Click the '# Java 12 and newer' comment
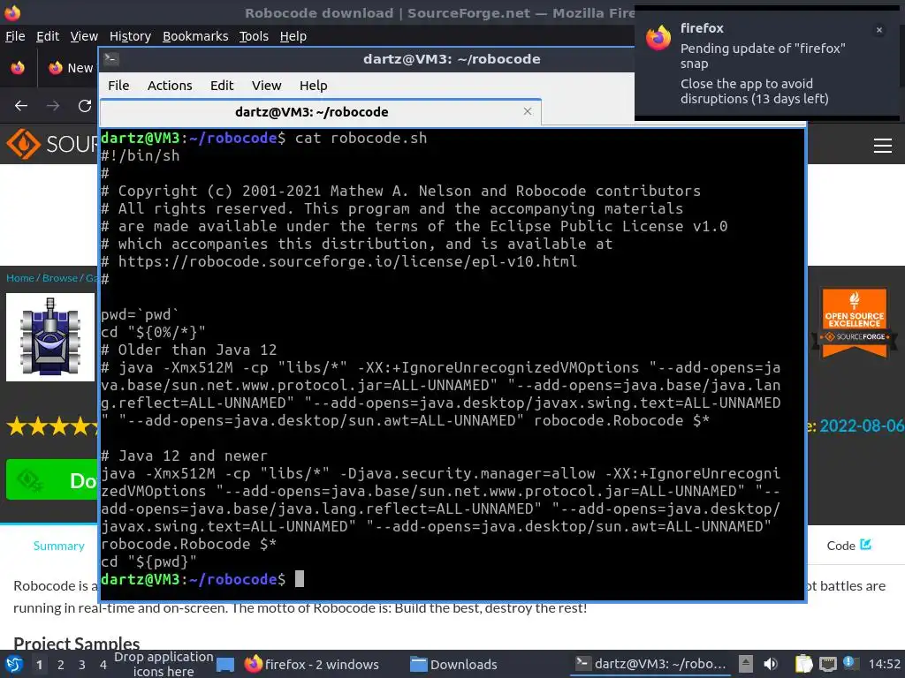 (184, 456)
